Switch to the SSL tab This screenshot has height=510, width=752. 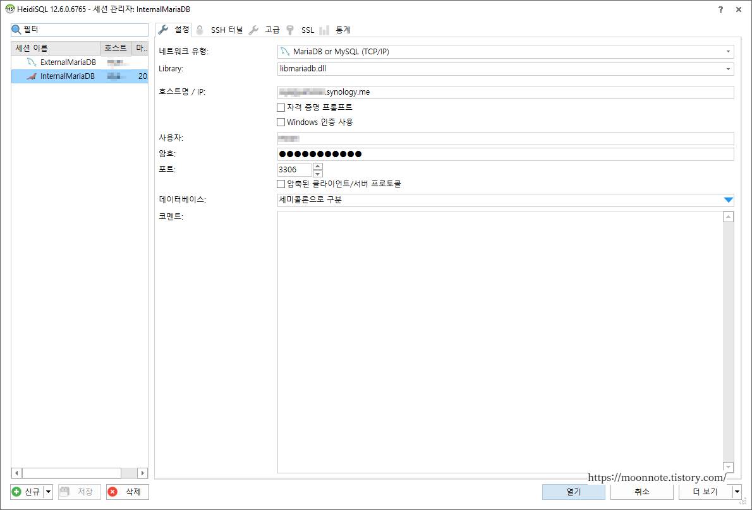300,30
